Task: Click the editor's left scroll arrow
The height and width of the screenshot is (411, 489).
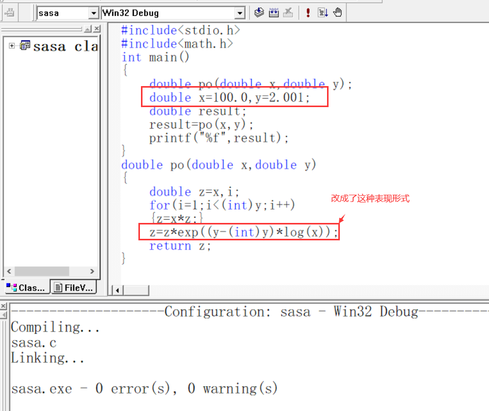Action: [117, 291]
